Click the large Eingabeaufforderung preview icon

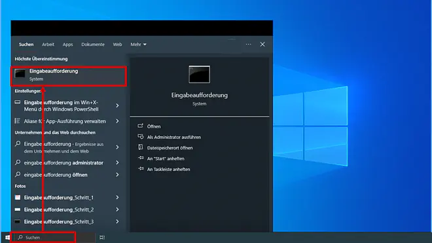[x=199, y=74]
